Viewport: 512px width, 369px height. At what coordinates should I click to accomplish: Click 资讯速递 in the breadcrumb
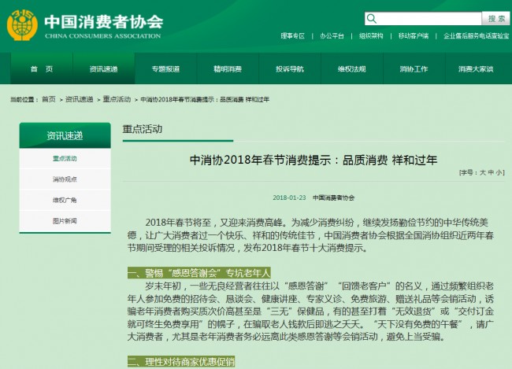[x=79, y=99]
